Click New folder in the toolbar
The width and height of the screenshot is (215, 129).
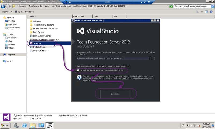[x=30, y=12]
